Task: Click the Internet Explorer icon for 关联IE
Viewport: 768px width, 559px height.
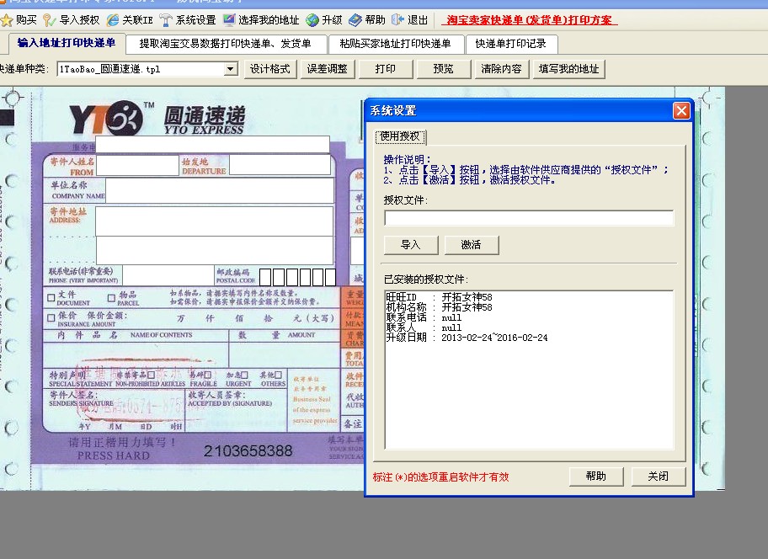Action: pos(113,20)
